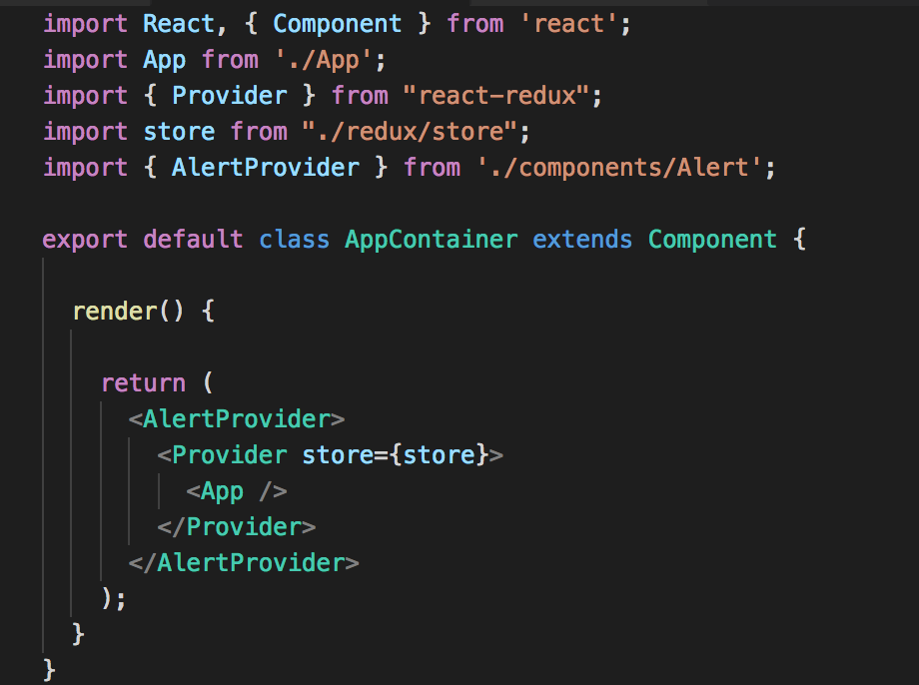Click the closing </Provider> tag
This screenshot has width=919, height=685.
(x=237, y=527)
